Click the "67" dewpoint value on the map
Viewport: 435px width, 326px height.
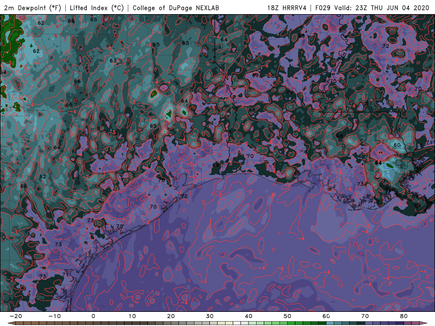click(369, 103)
